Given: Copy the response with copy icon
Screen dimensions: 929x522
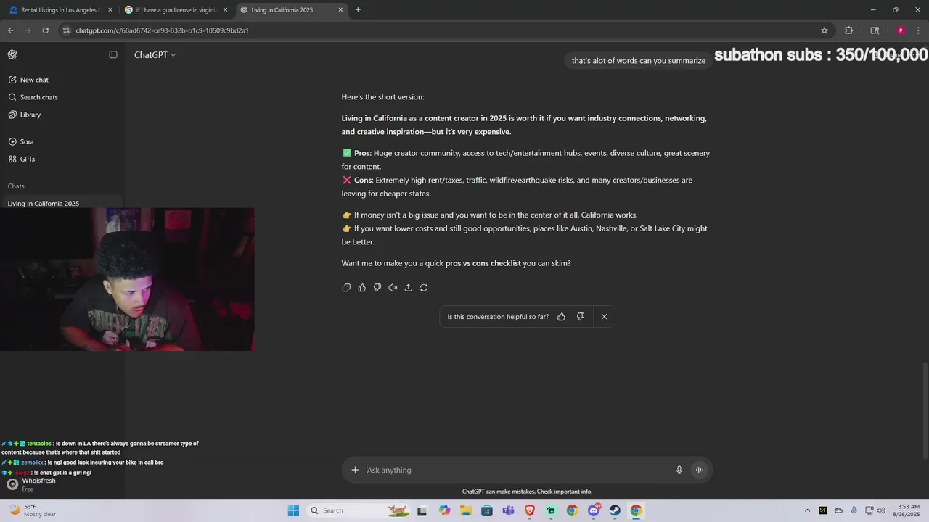Looking at the screenshot, I should (346, 288).
